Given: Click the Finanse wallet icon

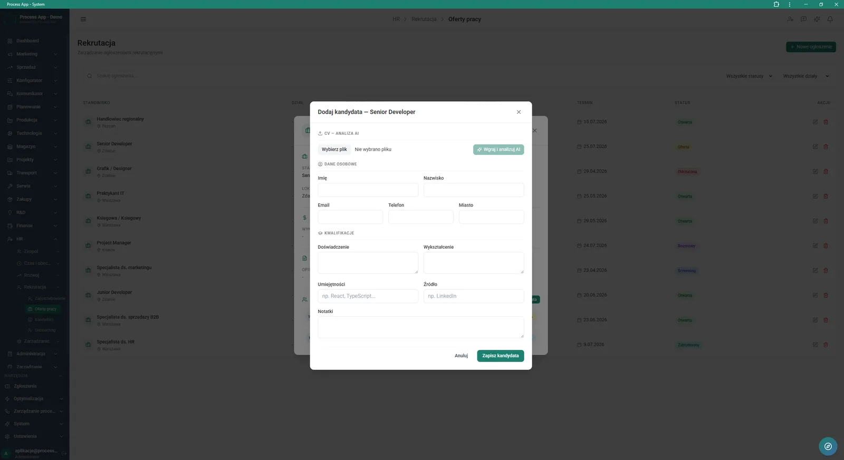Looking at the screenshot, I should coord(10,226).
